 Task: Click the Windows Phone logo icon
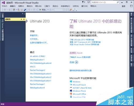point(71,91)
